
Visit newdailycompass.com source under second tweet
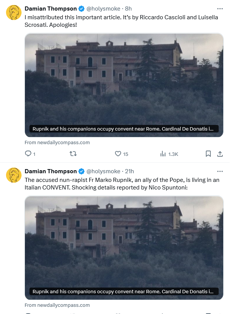pyautogui.click(x=57, y=305)
